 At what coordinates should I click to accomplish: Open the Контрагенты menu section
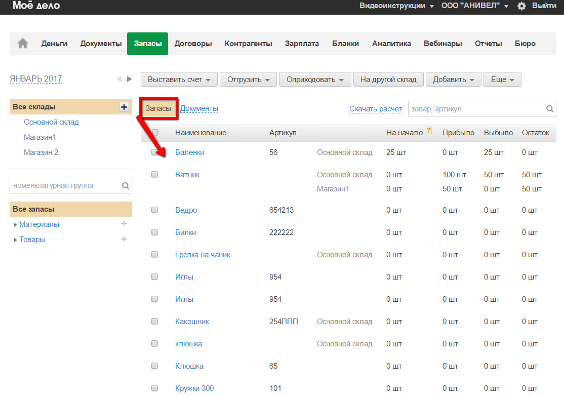(248, 44)
